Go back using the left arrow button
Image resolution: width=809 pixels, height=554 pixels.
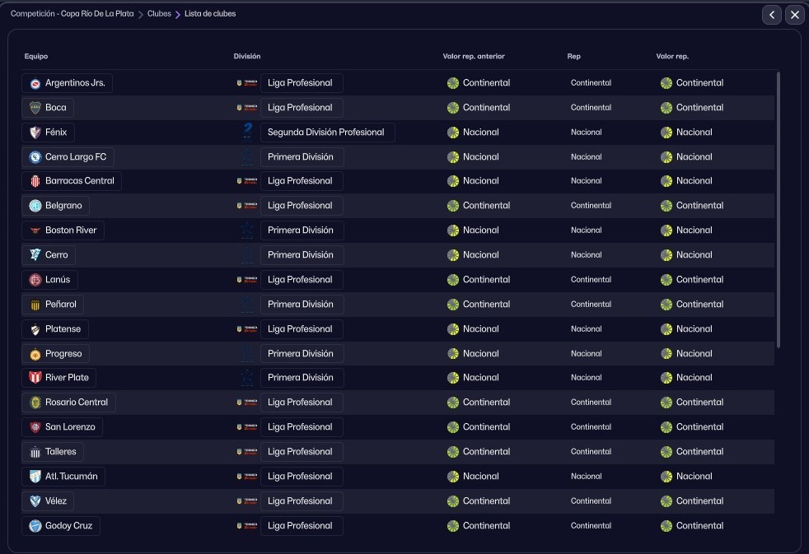click(x=771, y=15)
